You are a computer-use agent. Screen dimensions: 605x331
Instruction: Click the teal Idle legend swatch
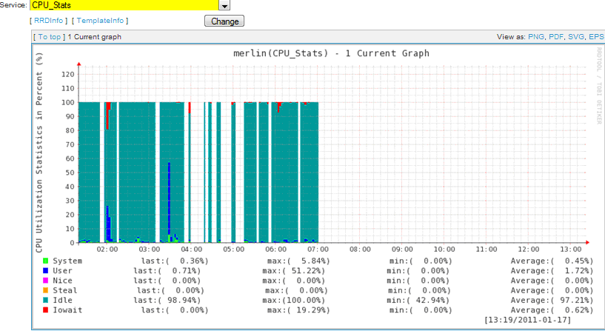46,301
